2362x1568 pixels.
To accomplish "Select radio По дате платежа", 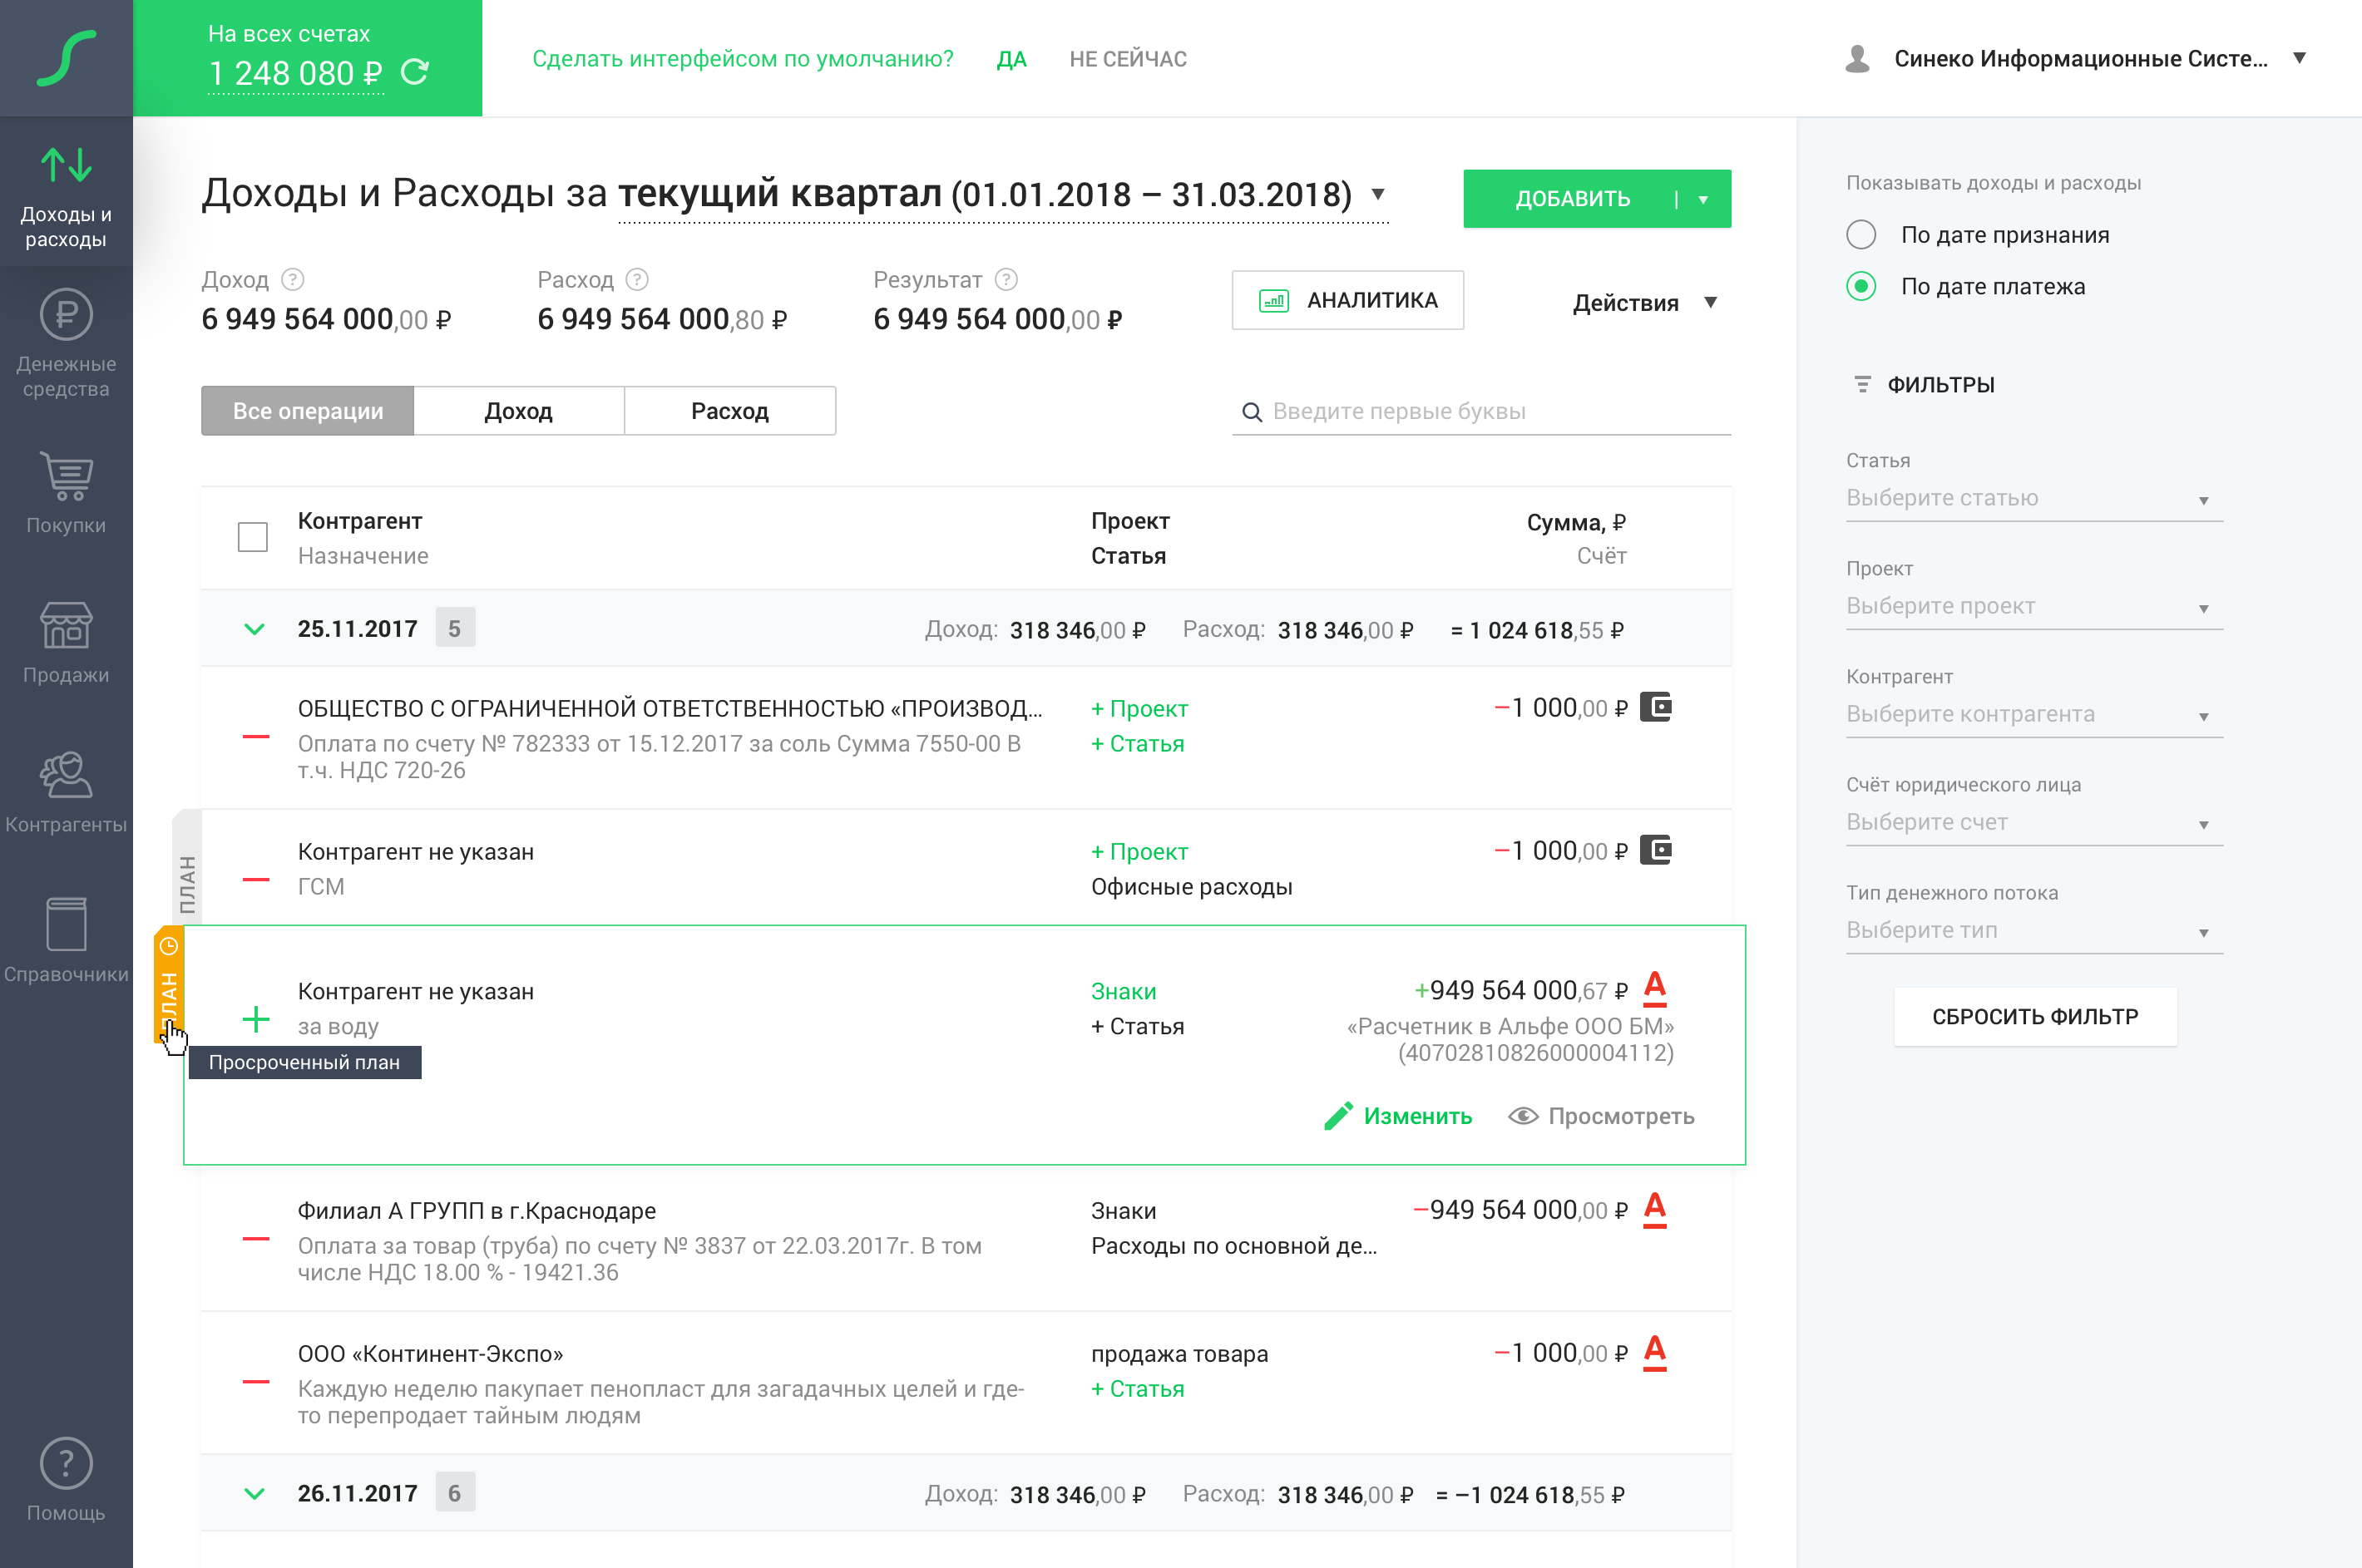I will click(x=1860, y=287).
